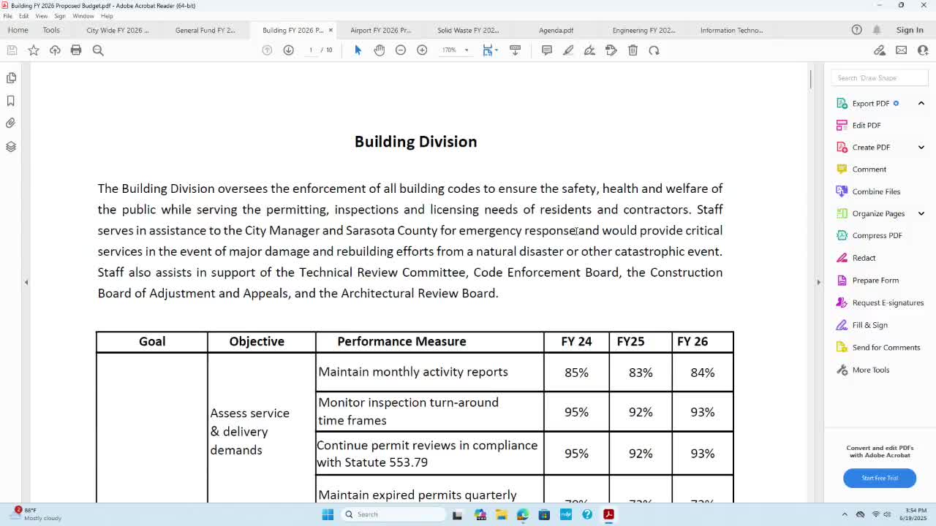This screenshot has height=526, width=936.
Task: Open bookmarks panel in left sidebar
Action: tap(11, 101)
